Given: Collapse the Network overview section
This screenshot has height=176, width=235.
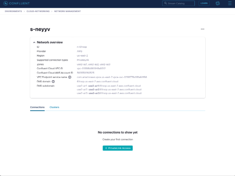Looking at the screenshot, I should (34, 43).
